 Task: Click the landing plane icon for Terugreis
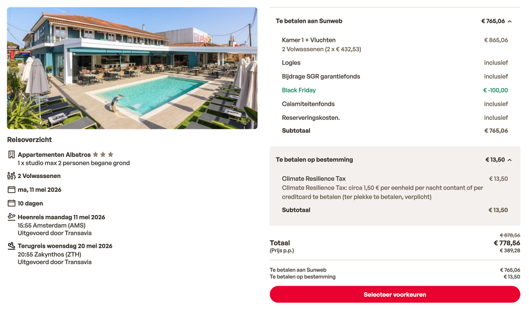12,246
